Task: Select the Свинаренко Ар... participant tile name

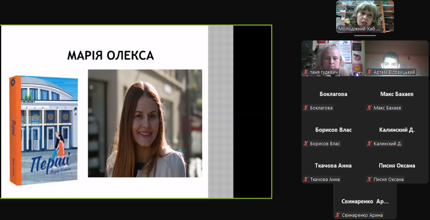Action: [365, 201]
